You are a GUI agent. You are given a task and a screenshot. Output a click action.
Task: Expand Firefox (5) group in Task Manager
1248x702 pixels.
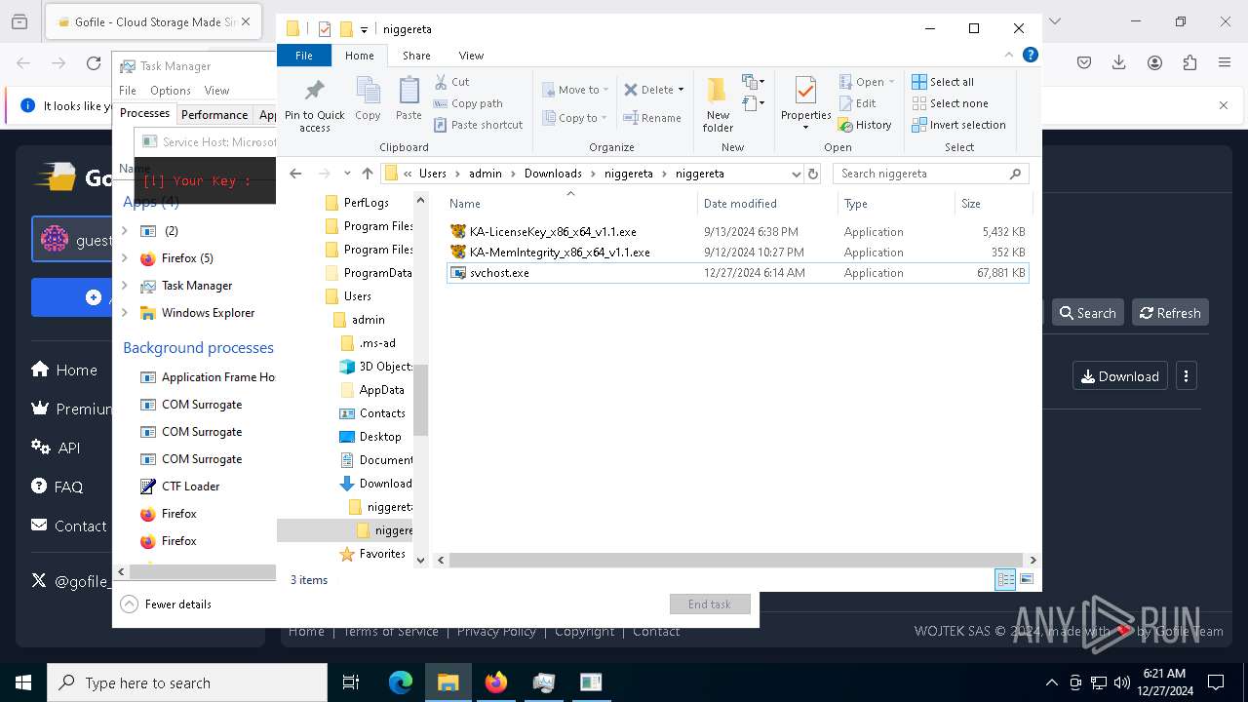coord(124,258)
